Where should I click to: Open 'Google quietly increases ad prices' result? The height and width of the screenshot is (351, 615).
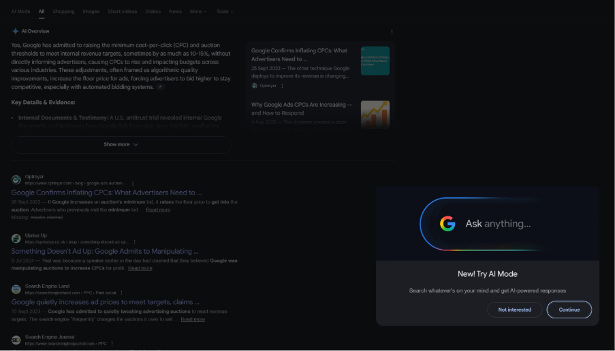(105, 302)
